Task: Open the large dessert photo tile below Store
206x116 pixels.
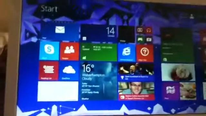Action: tap(178, 72)
